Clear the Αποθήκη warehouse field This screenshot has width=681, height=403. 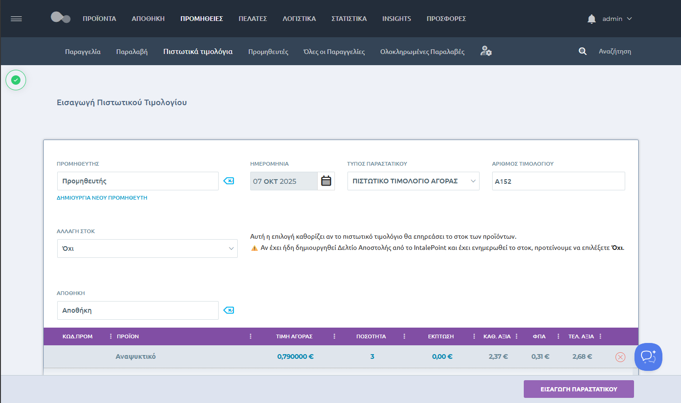pyautogui.click(x=229, y=310)
